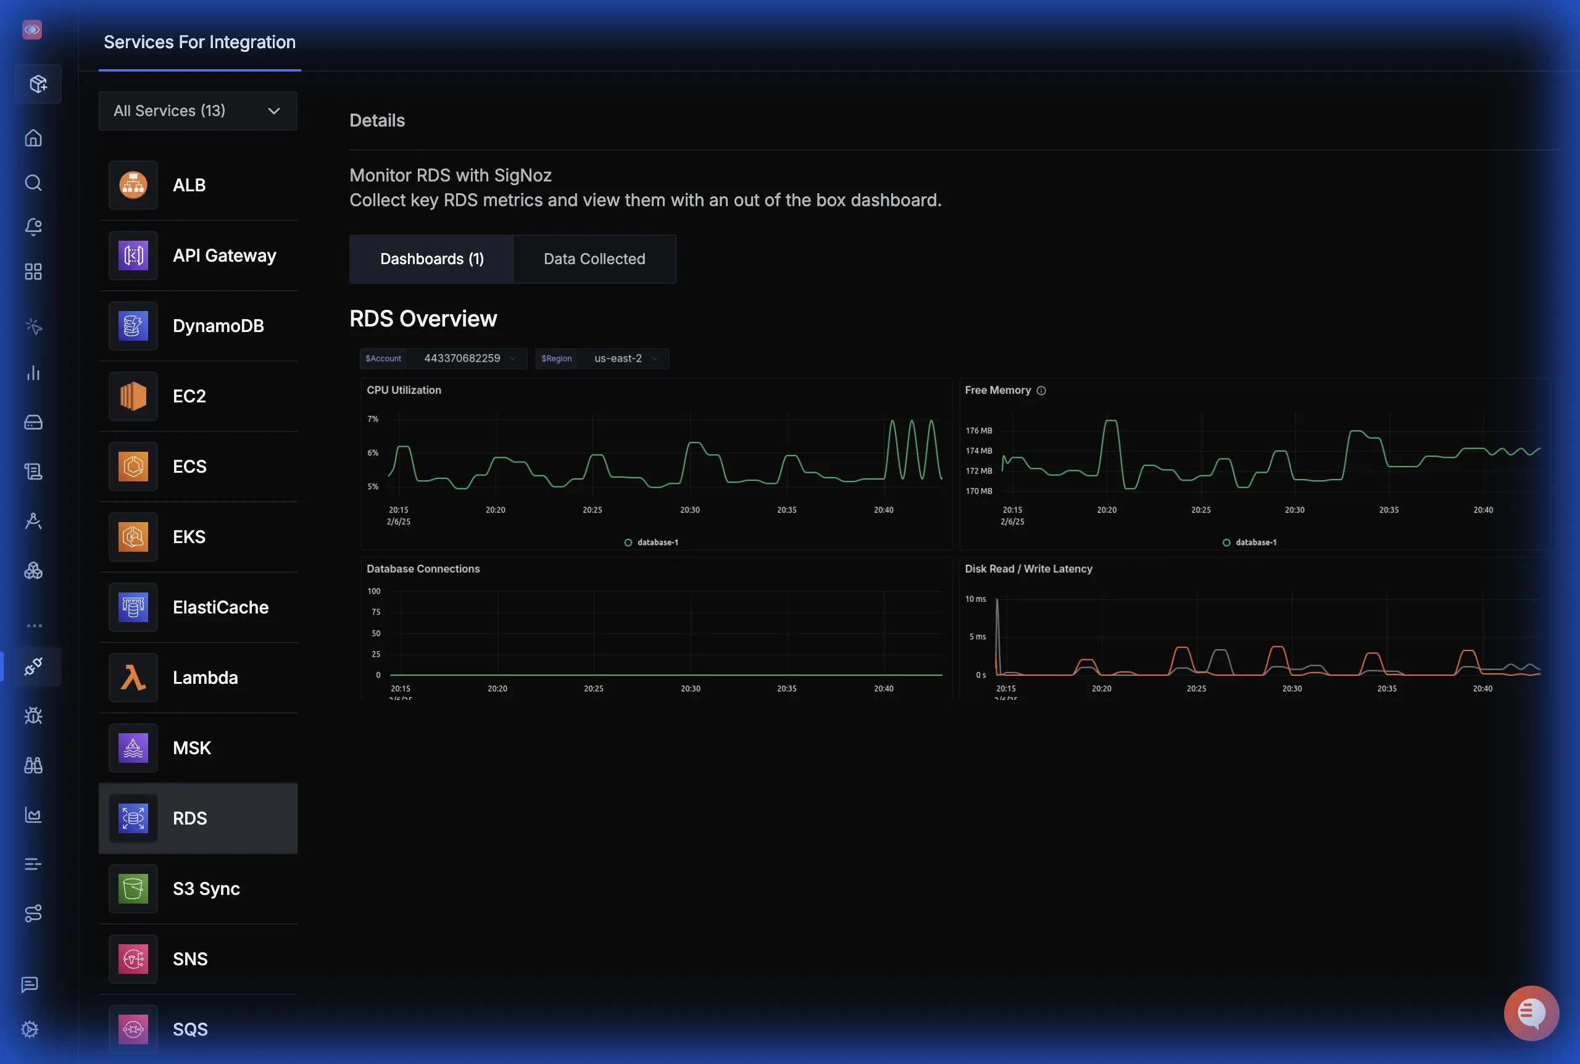Open settings gear at sidebar bottom
1580x1064 pixels.
pos(30,1029)
